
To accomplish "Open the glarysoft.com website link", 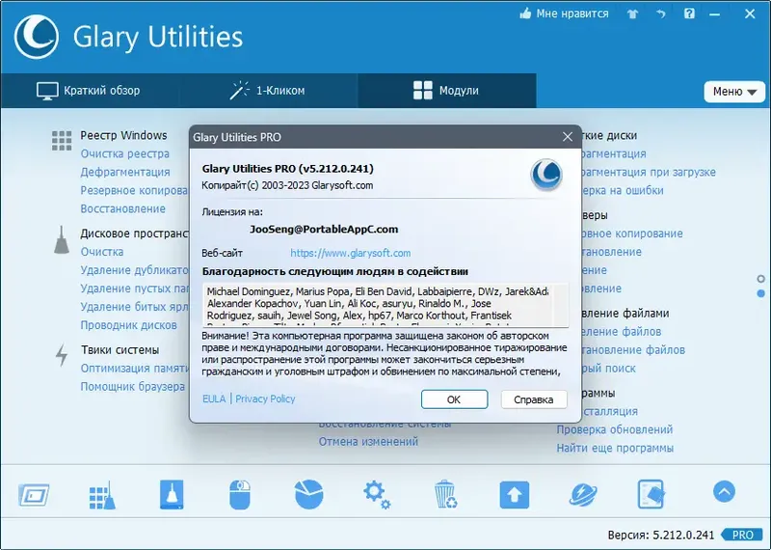I will [350, 253].
